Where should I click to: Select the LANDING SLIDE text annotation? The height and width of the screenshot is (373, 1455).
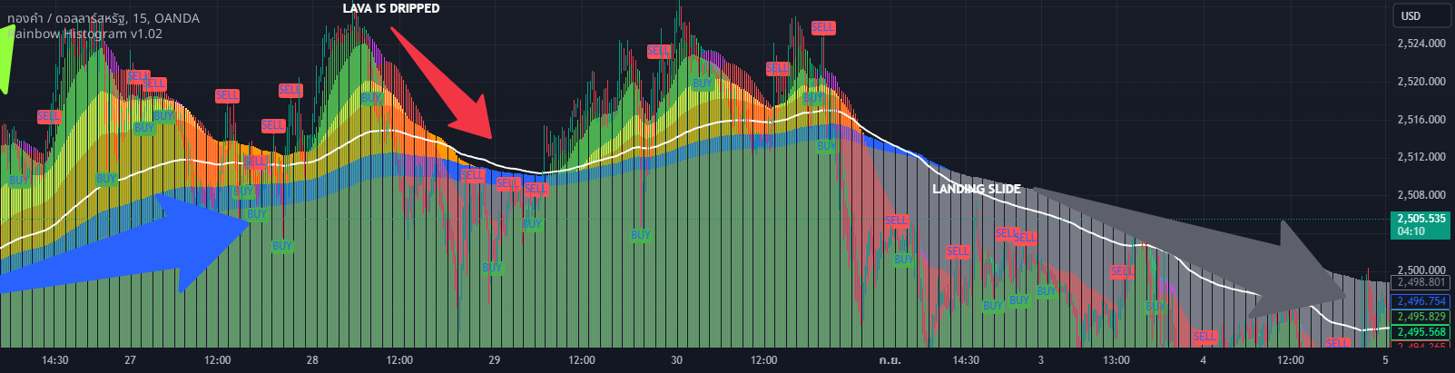tap(977, 189)
